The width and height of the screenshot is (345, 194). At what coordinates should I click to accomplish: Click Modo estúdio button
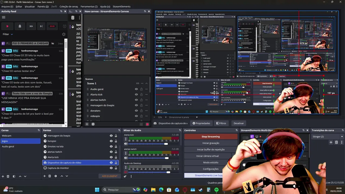[211, 162]
